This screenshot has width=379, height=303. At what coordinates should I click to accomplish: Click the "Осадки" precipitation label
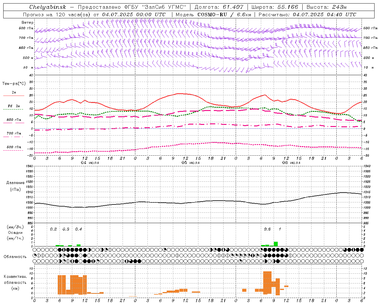coord(15,233)
